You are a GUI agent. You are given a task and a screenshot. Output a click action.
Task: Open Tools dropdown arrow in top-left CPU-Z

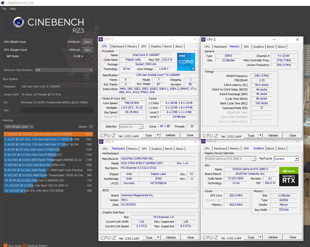158,135
